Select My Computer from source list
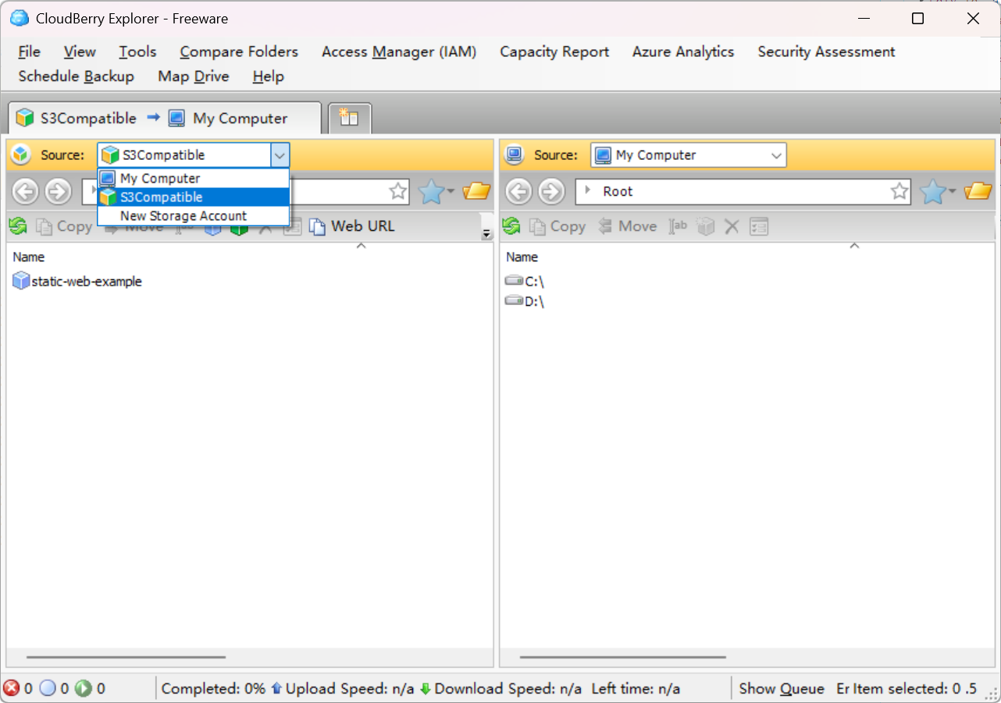This screenshot has width=1001, height=703. click(160, 179)
